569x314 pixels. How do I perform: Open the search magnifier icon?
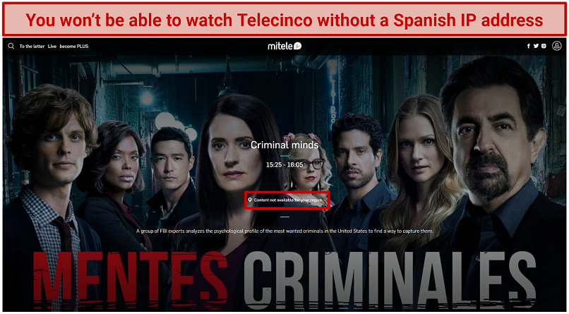[11, 46]
